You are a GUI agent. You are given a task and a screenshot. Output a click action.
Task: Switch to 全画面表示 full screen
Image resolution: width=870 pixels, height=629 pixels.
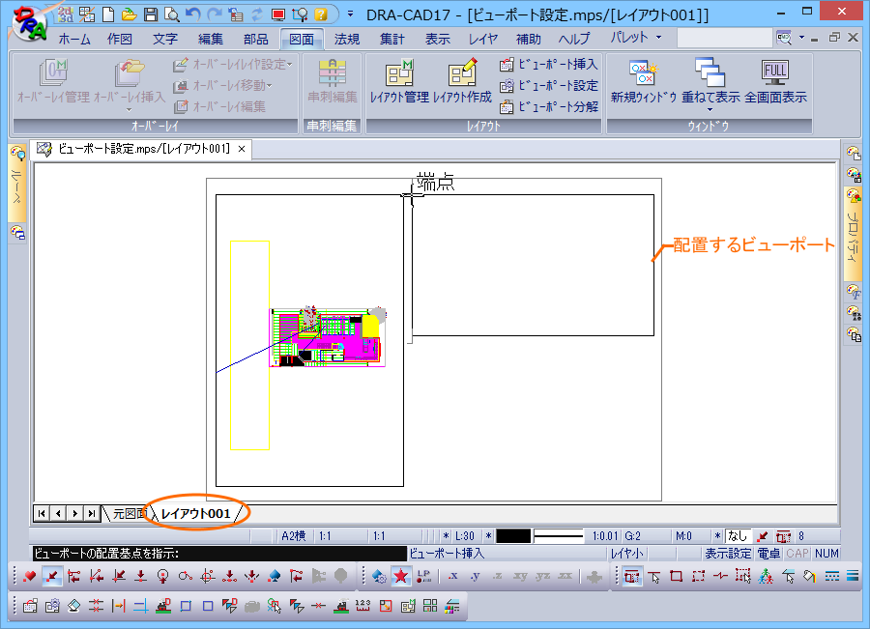pos(775,83)
